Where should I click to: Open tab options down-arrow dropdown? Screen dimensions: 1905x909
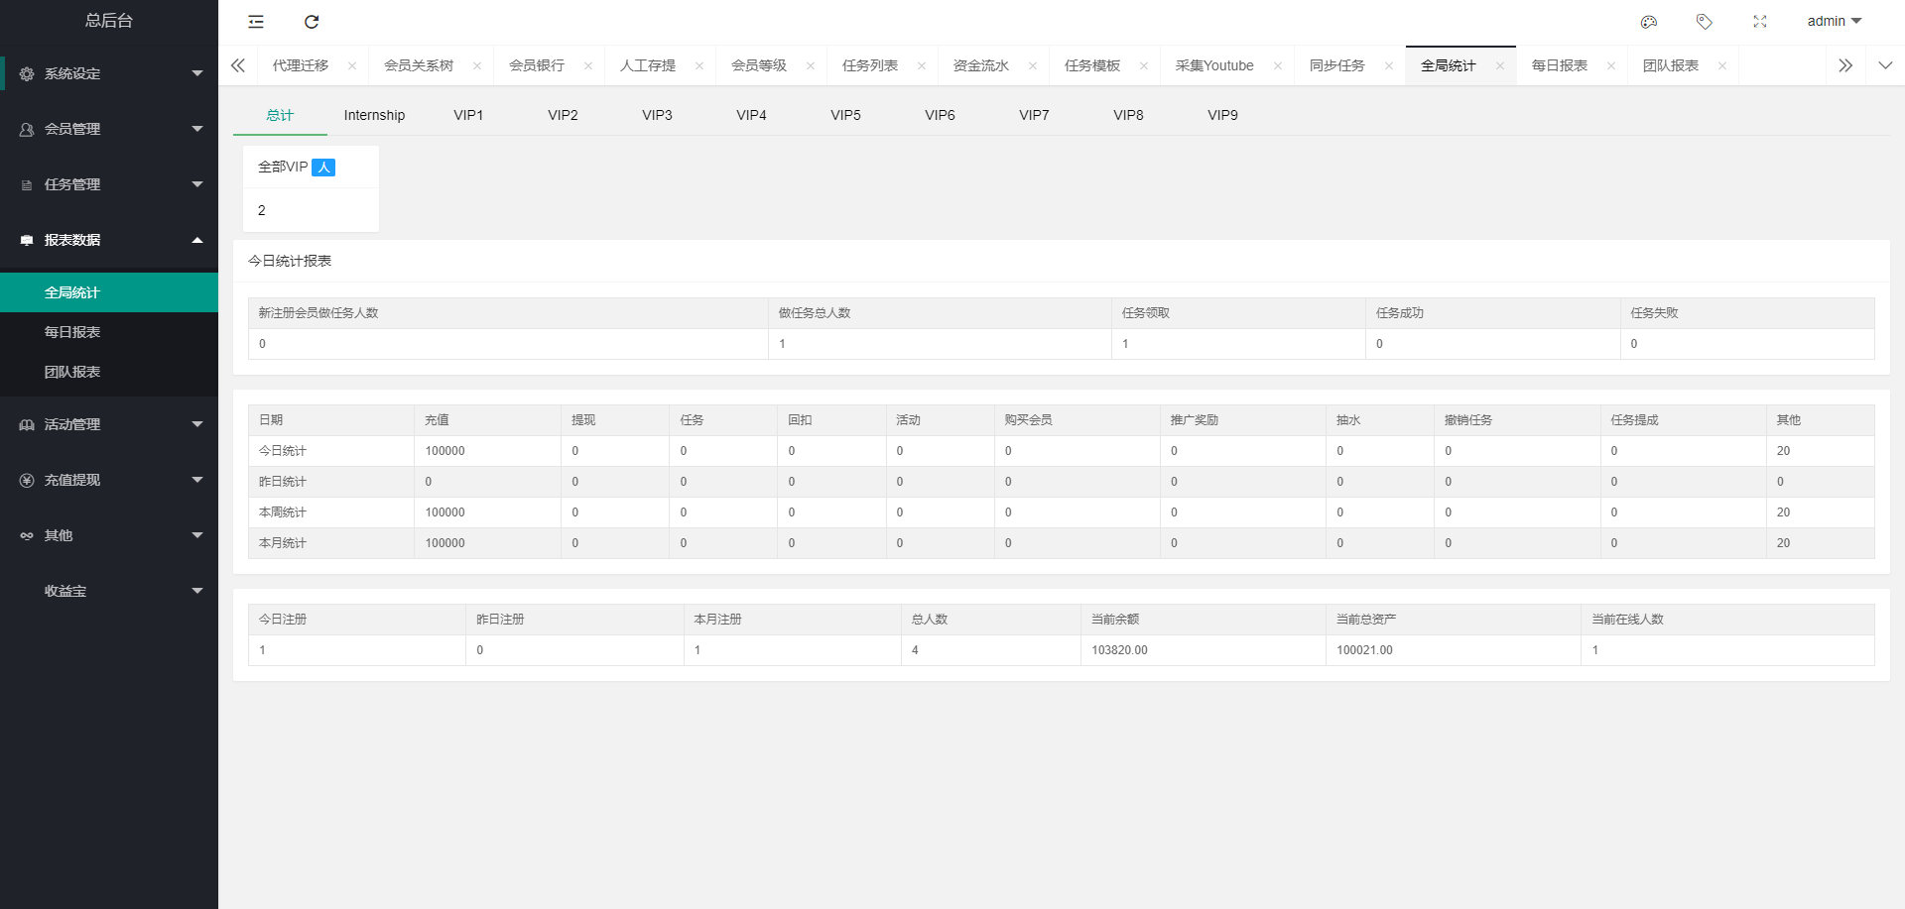[x=1885, y=66]
